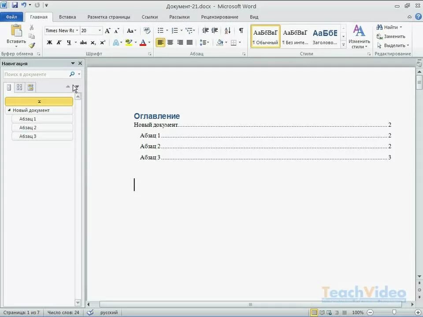
Task: Browse headings view in Navigation pane
Action: 9,87
